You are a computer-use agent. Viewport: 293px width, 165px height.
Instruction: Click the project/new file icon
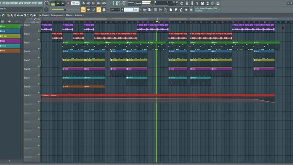[171, 10]
